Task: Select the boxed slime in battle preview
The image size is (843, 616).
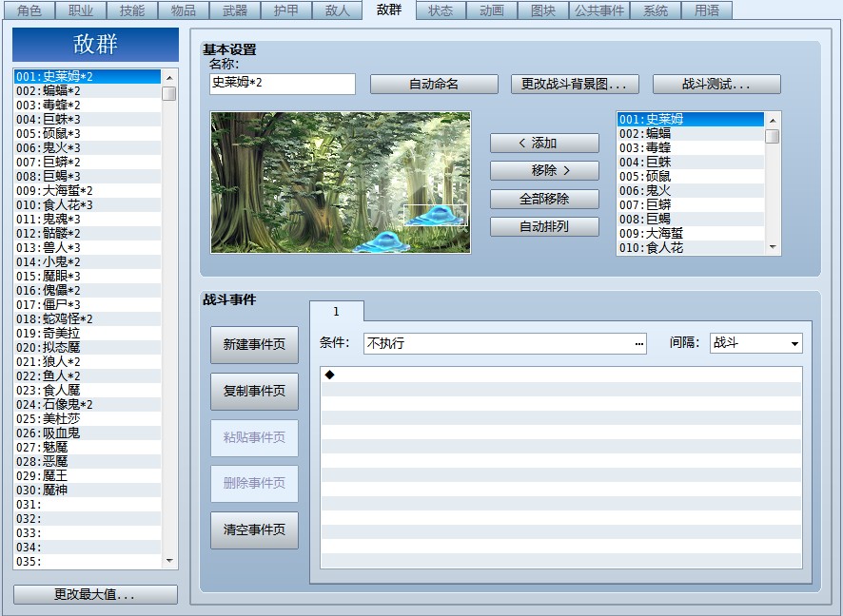Action: 436,215
